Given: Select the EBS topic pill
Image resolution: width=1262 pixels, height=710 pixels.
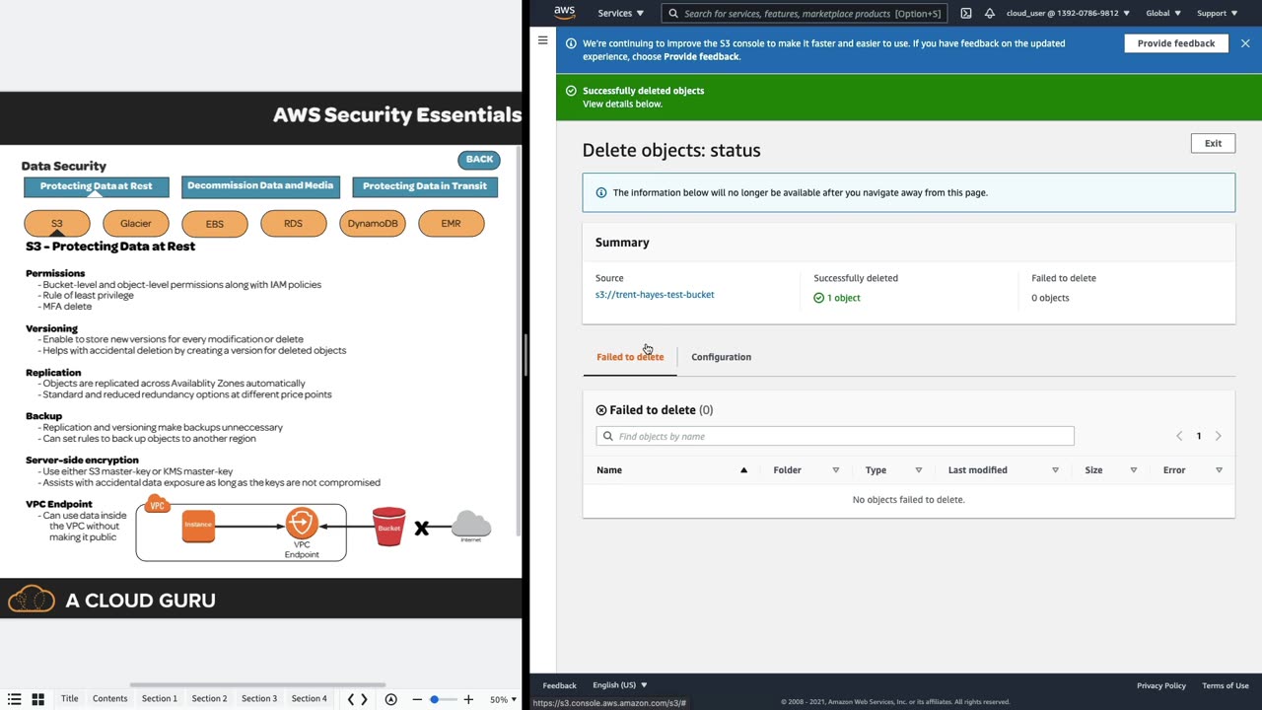Looking at the screenshot, I should tap(215, 224).
